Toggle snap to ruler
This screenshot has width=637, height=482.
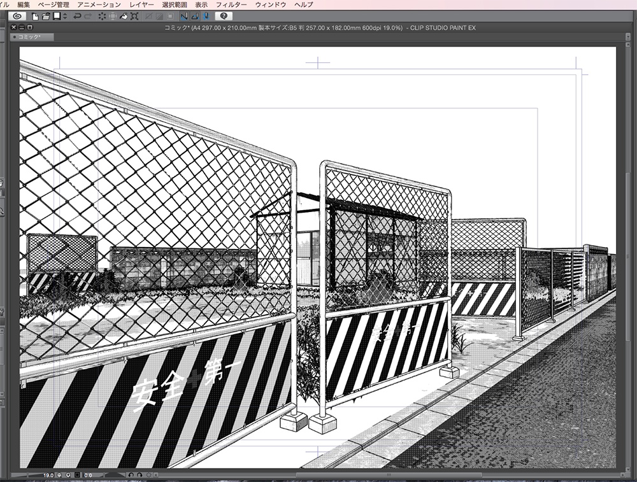click(x=184, y=17)
